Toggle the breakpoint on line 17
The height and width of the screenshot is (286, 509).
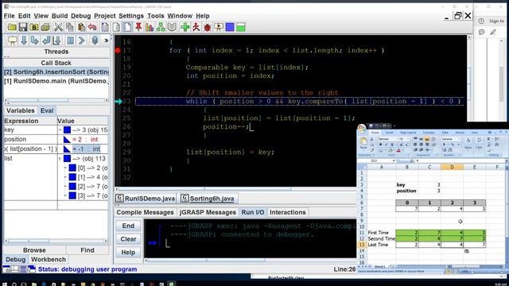click(118, 50)
